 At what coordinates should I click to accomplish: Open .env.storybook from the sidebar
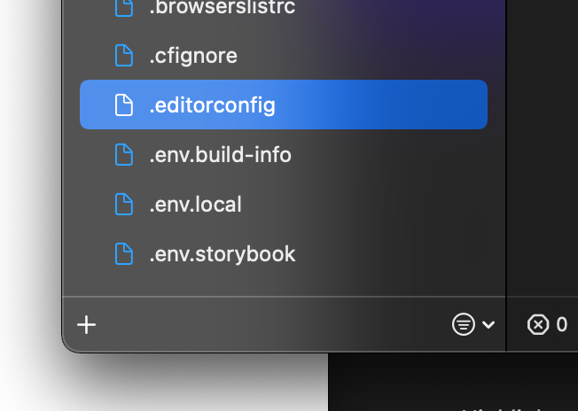point(222,254)
